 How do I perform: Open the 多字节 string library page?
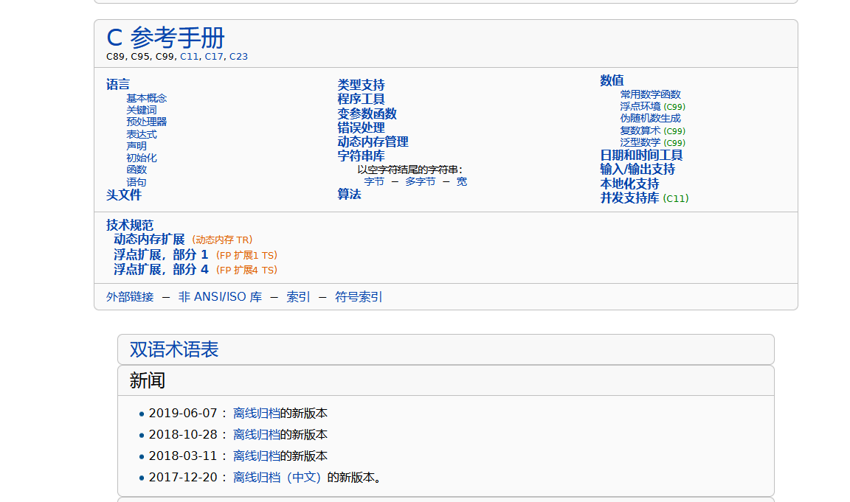point(421,181)
